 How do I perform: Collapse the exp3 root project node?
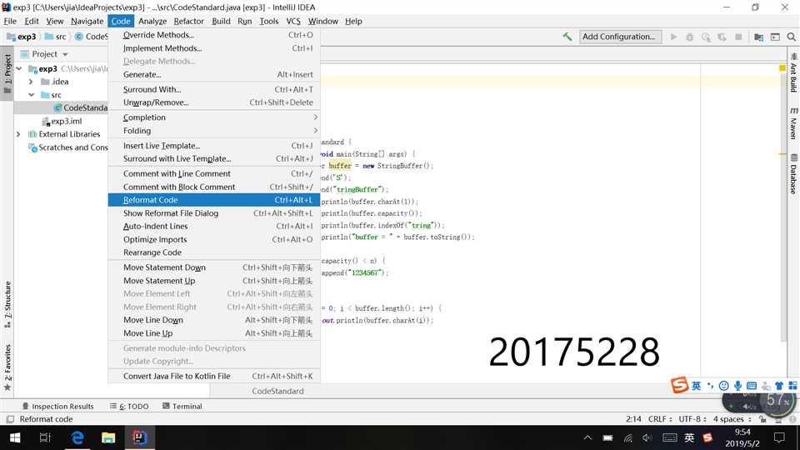(19, 68)
